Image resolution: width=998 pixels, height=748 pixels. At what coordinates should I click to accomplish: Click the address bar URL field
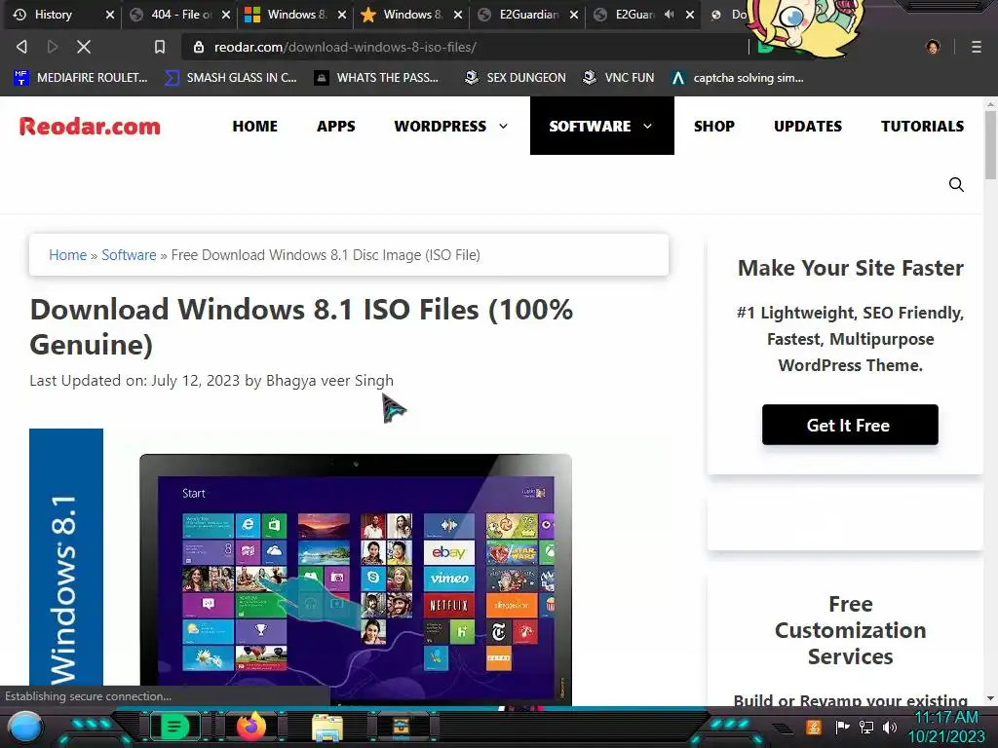[465, 47]
